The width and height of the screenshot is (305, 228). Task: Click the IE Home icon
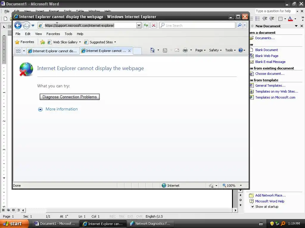[152, 50]
